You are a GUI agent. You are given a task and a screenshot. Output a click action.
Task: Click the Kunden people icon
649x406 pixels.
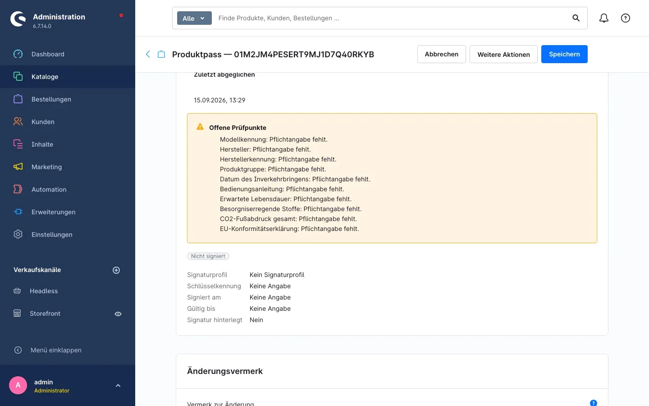click(x=18, y=122)
